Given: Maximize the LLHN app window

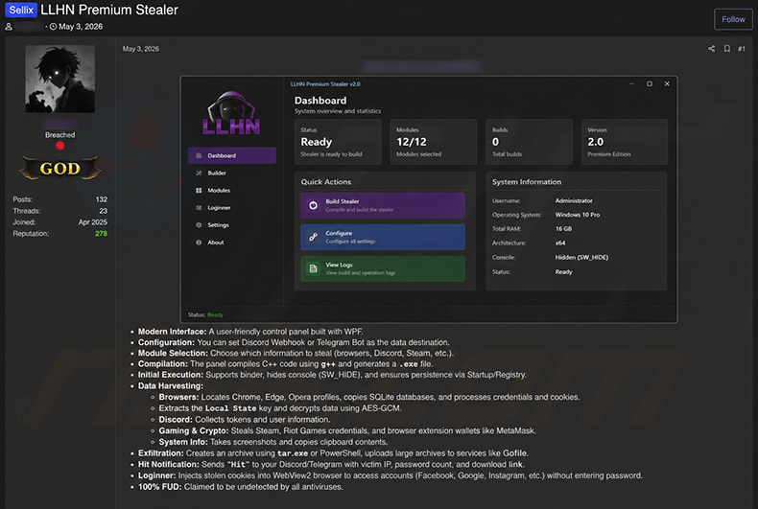Looking at the screenshot, I should [x=650, y=84].
